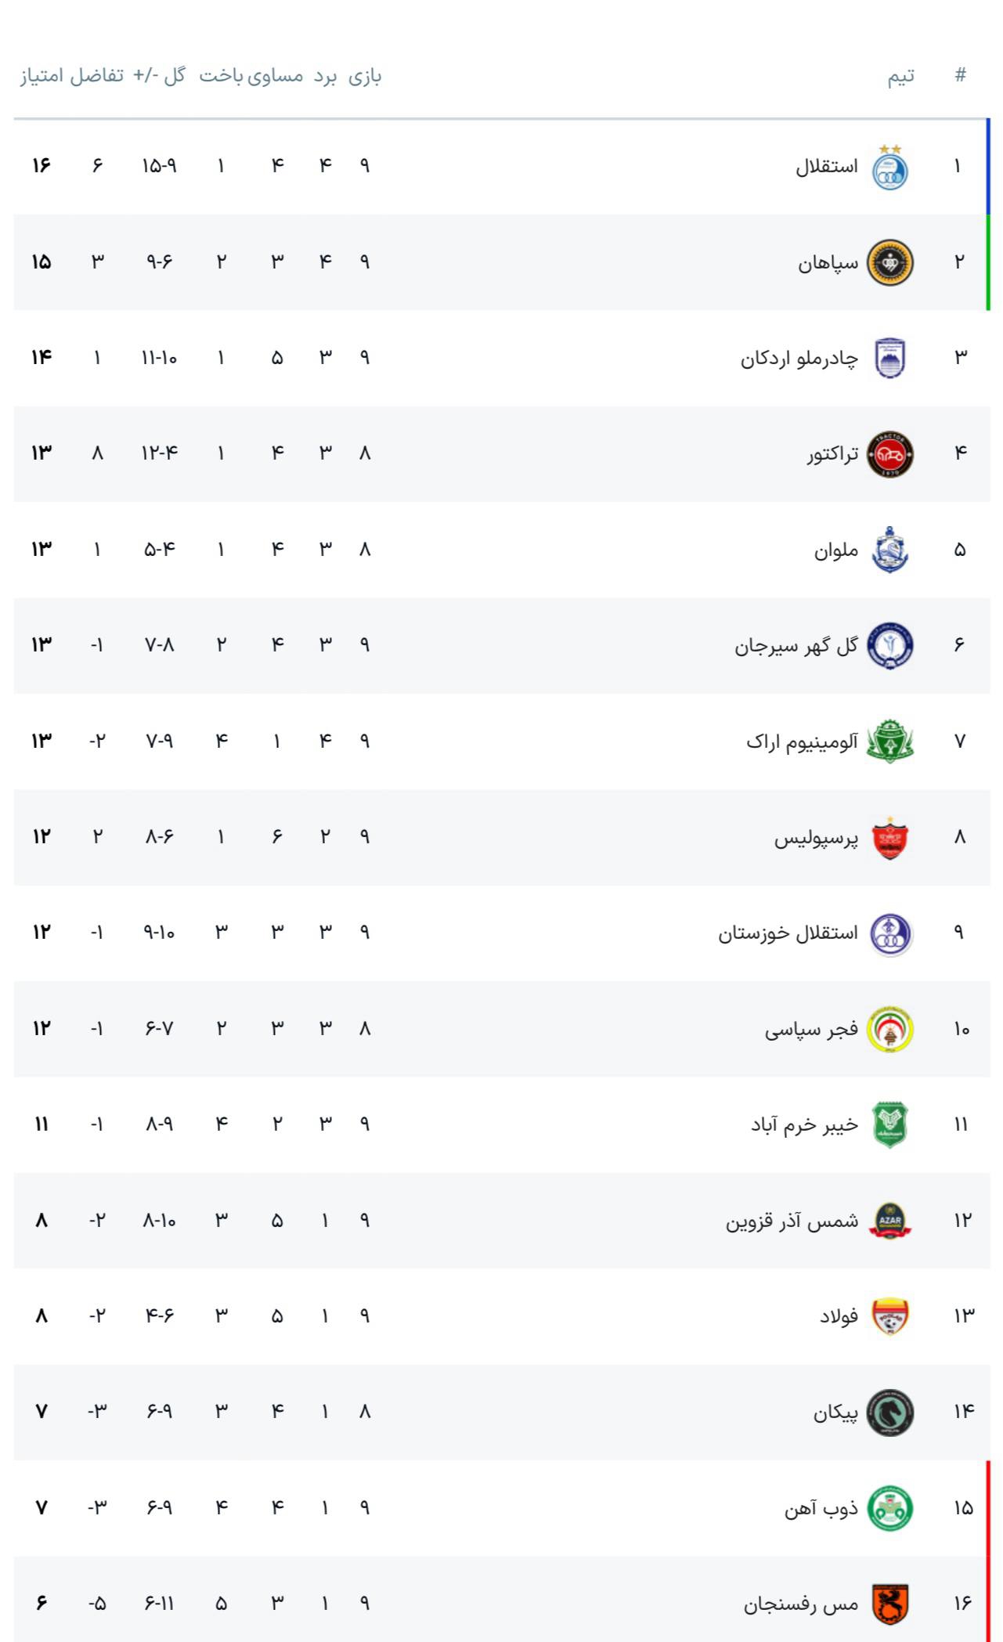Select the Shams Azar Qazvin AZAR badge

coord(889,1221)
